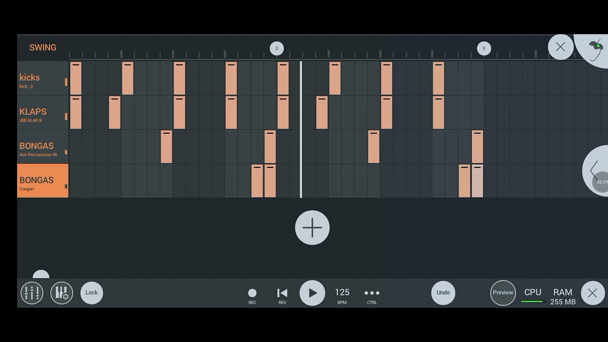Open the mixer faders icon

[32, 293]
